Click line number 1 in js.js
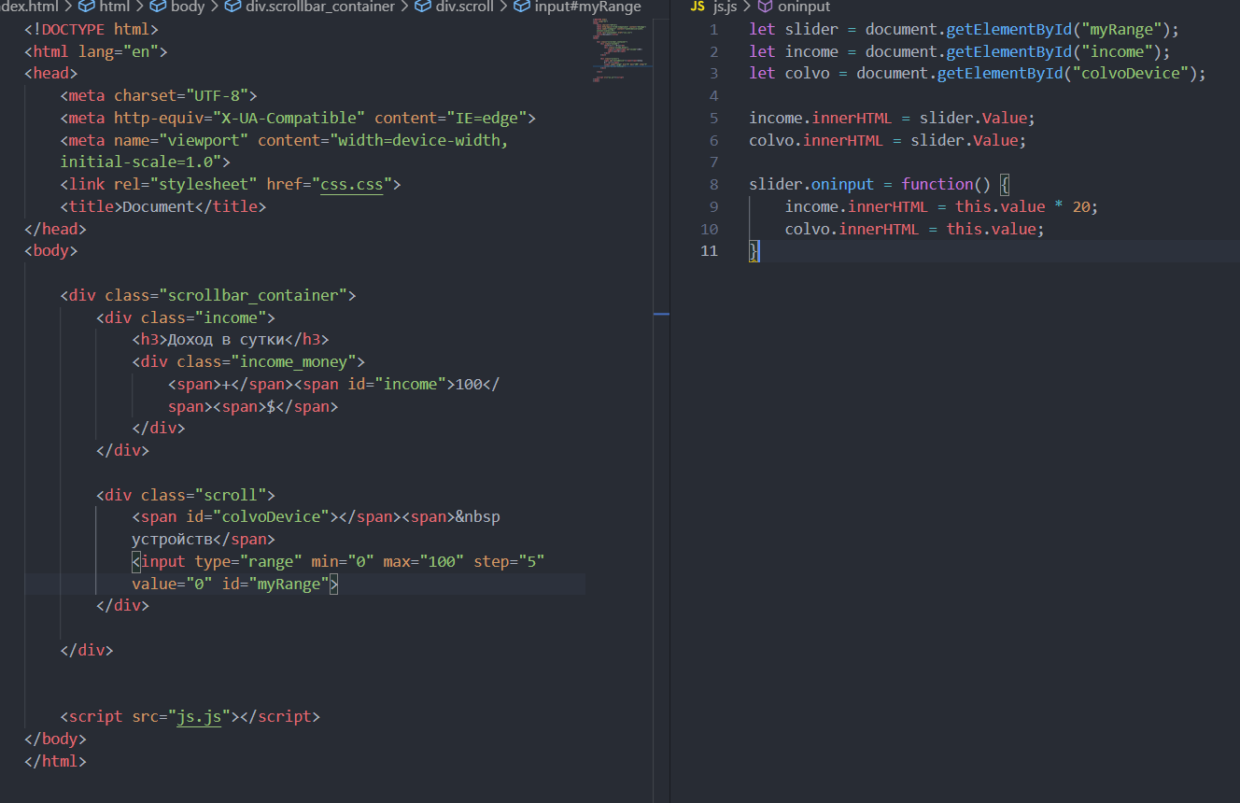Viewport: 1240px width, 803px height. (713, 29)
